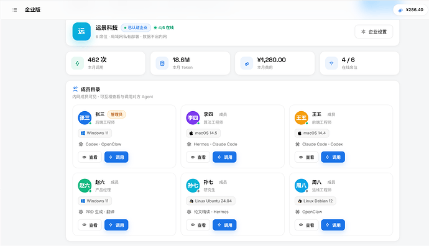The height and width of the screenshot is (246, 429).
Task: Click the ¥286.40 balance pill
Action: [411, 10]
